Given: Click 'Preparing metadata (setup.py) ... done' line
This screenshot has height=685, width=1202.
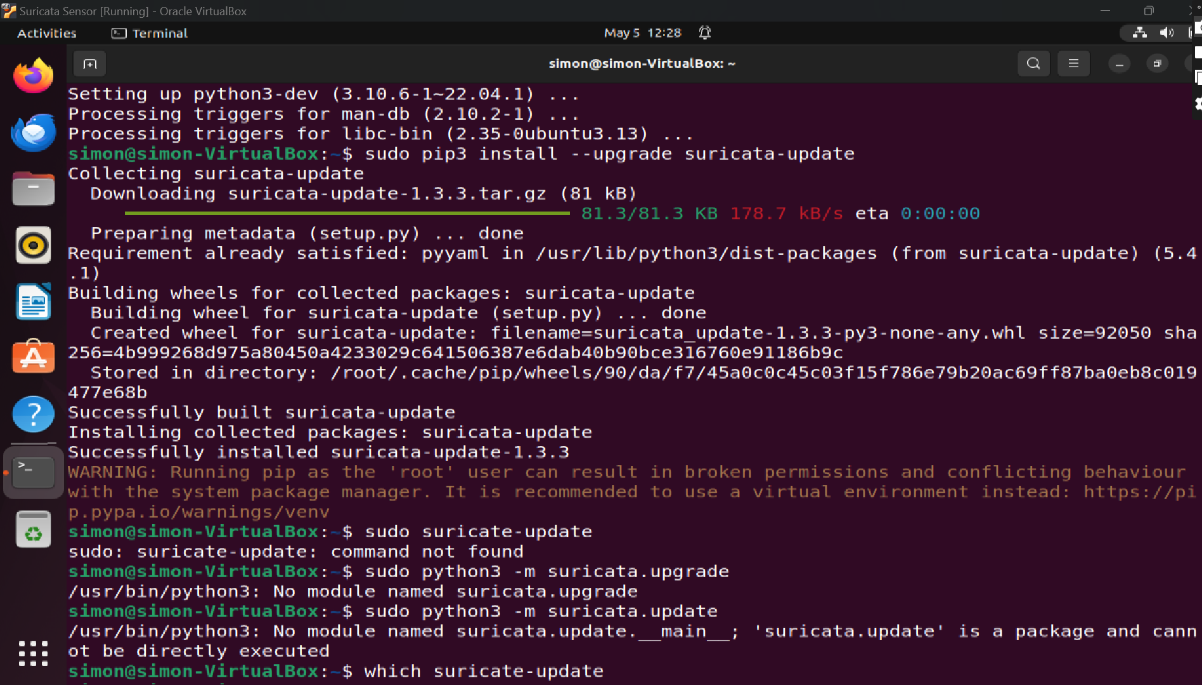Looking at the screenshot, I should 307,233.
